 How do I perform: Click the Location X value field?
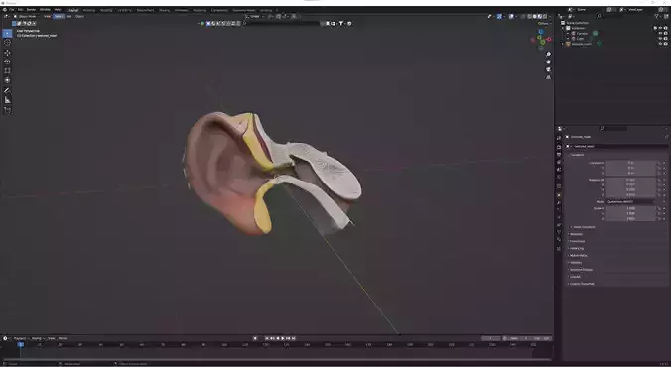pos(630,163)
